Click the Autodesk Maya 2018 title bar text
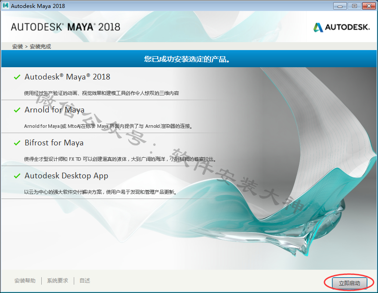378x293 pixels. point(38,6)
